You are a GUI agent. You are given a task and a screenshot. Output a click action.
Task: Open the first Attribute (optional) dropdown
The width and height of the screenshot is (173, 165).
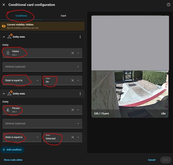click(x=42, y=67)
